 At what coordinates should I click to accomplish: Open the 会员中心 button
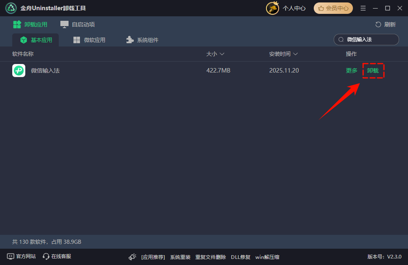(x=333, y=8)
